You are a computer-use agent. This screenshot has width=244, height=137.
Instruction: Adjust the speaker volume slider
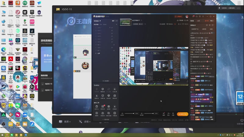coord(149,114)
